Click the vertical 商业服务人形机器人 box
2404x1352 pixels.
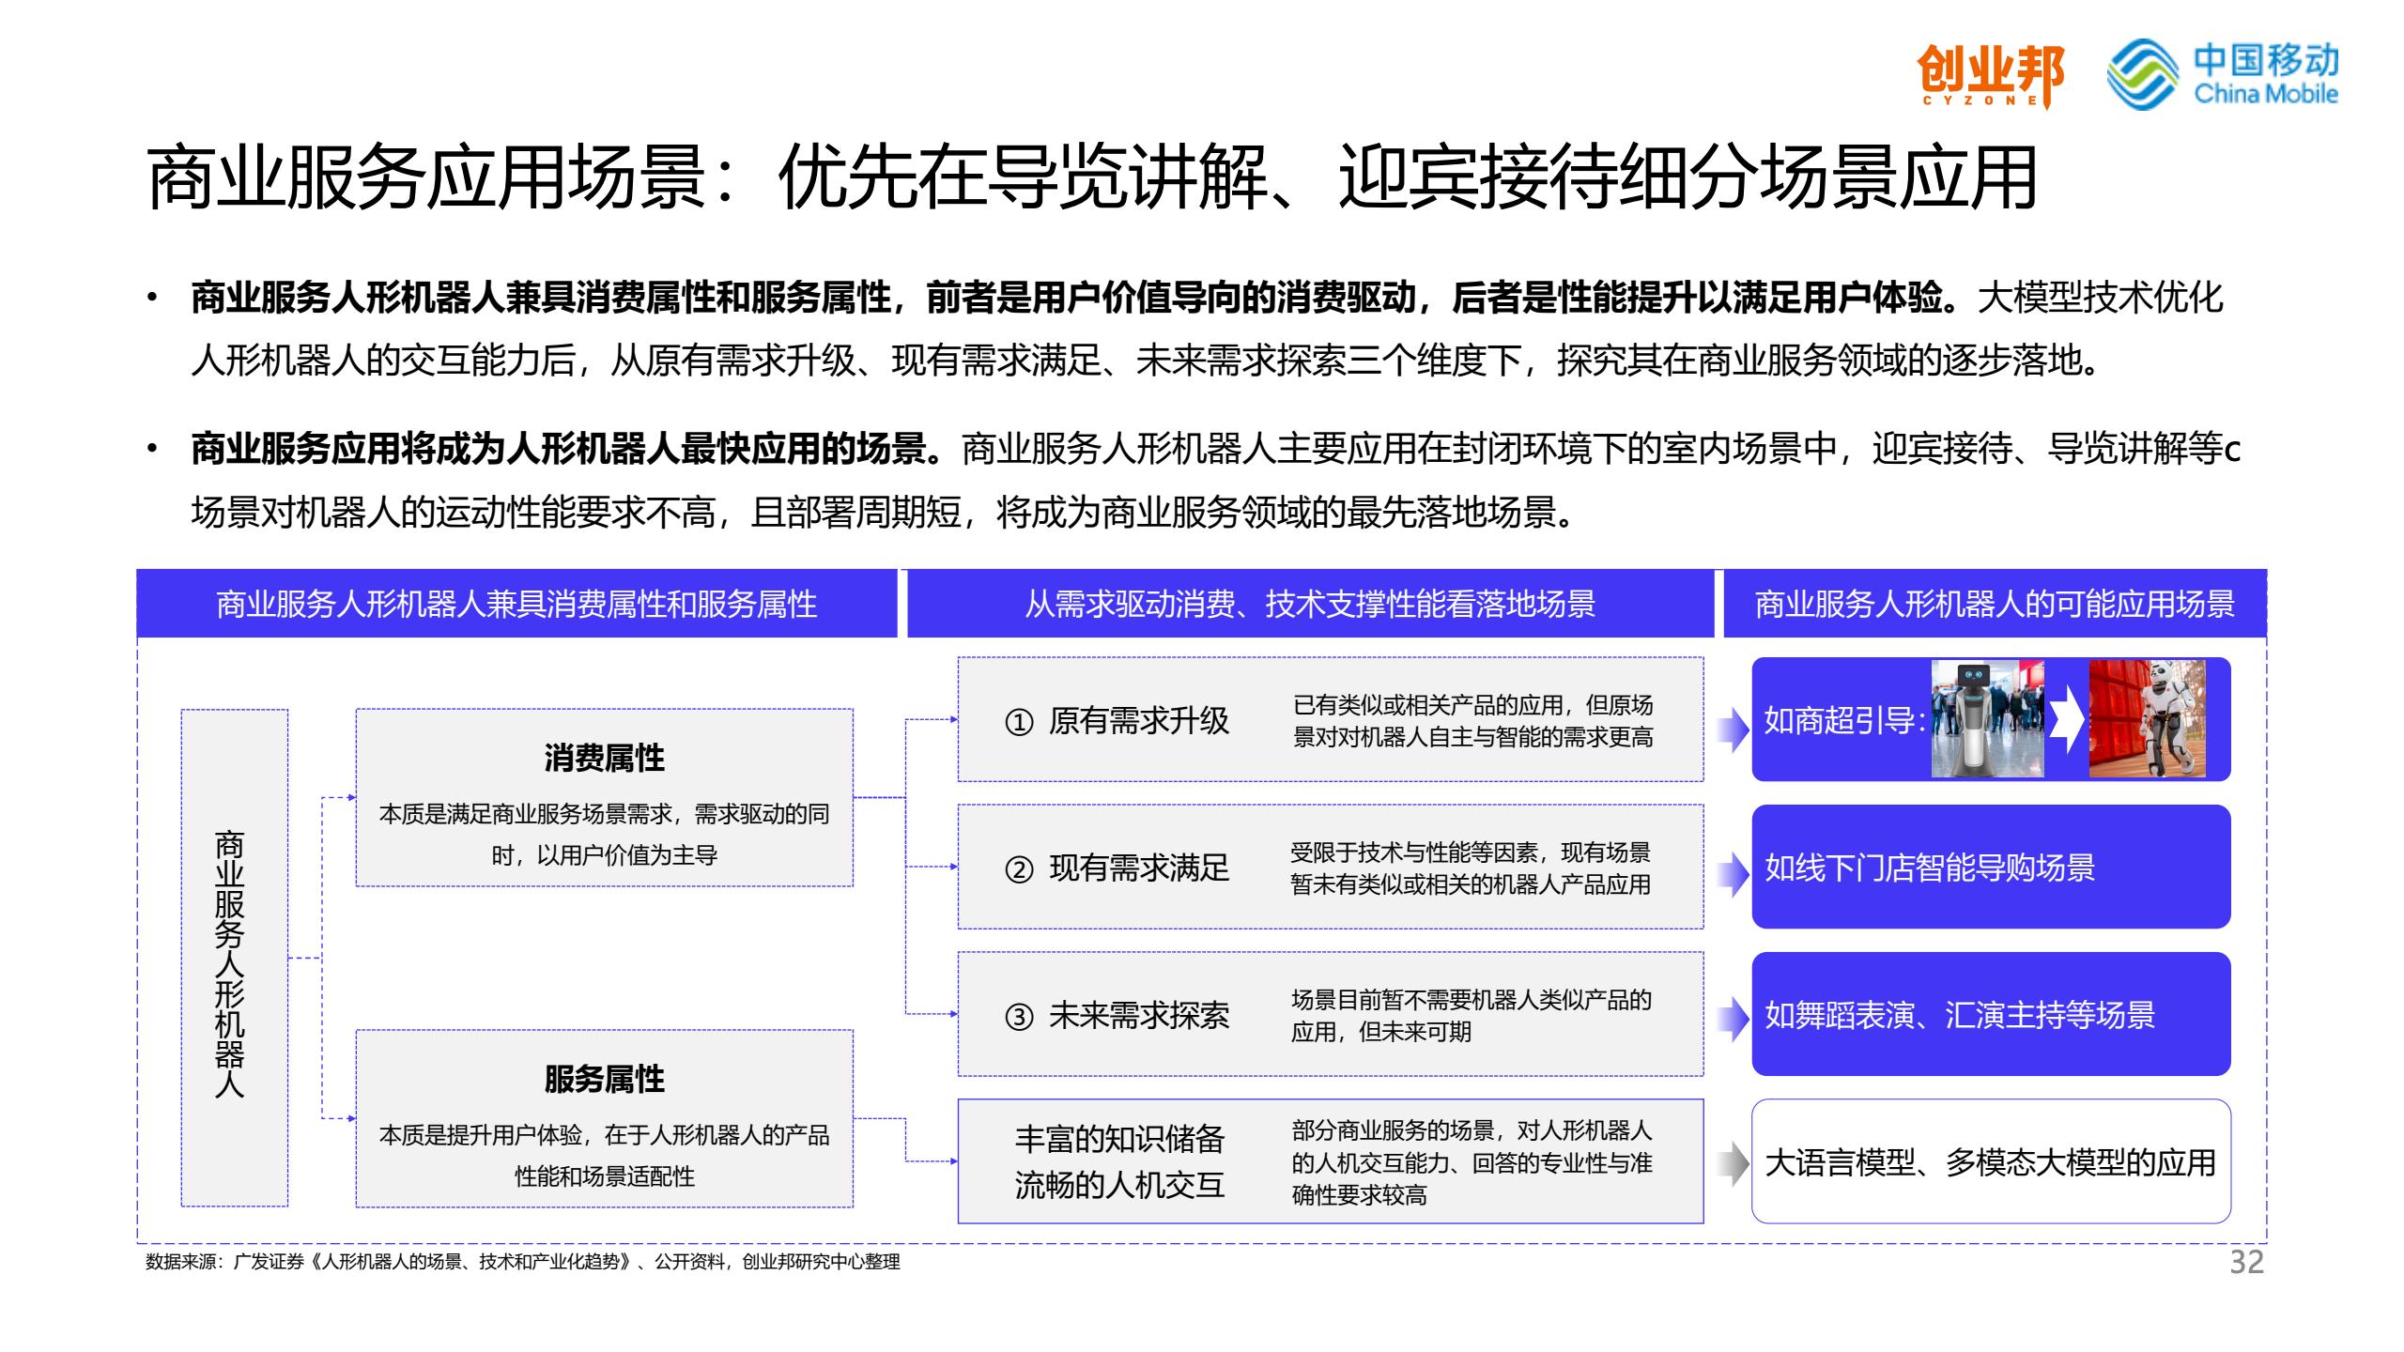(234, 958)
